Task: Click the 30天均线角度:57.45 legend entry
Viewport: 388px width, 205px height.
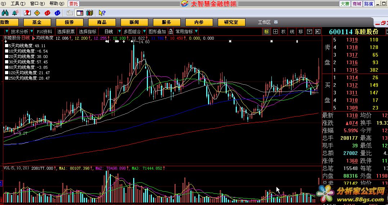Action: pyautogui.click(x=27, y=62)
